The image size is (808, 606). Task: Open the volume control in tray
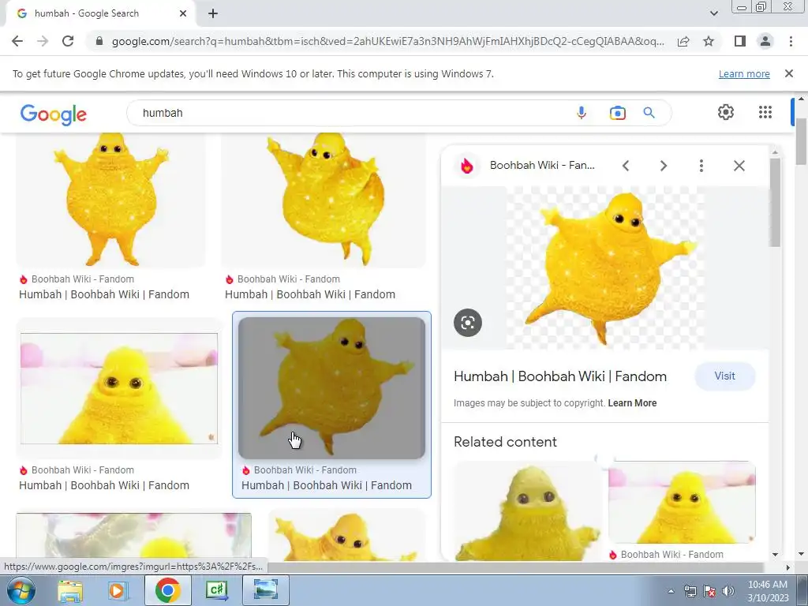[x=728, y=591]
